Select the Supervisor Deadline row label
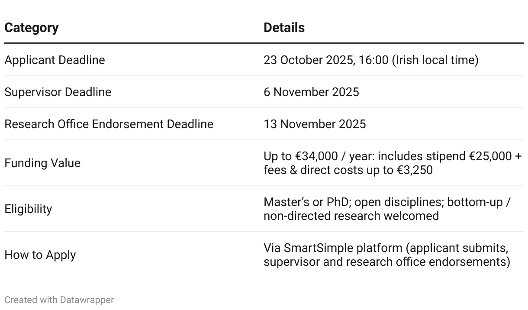The height and width of the screenshot is (310, 528). click(x=58, y=92)
